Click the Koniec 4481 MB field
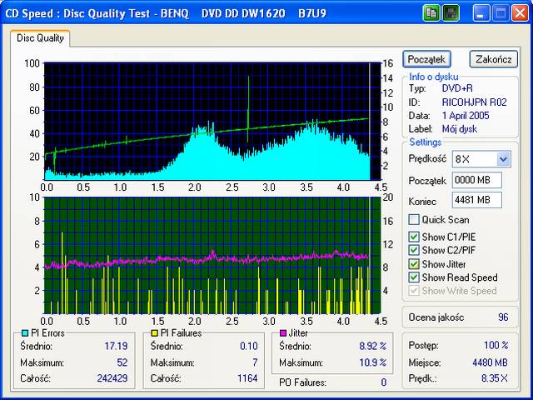The image size is (533, 400). 476,200
